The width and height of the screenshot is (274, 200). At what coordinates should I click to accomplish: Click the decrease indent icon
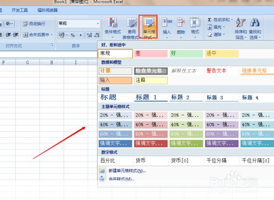click(x=8, y=35)
